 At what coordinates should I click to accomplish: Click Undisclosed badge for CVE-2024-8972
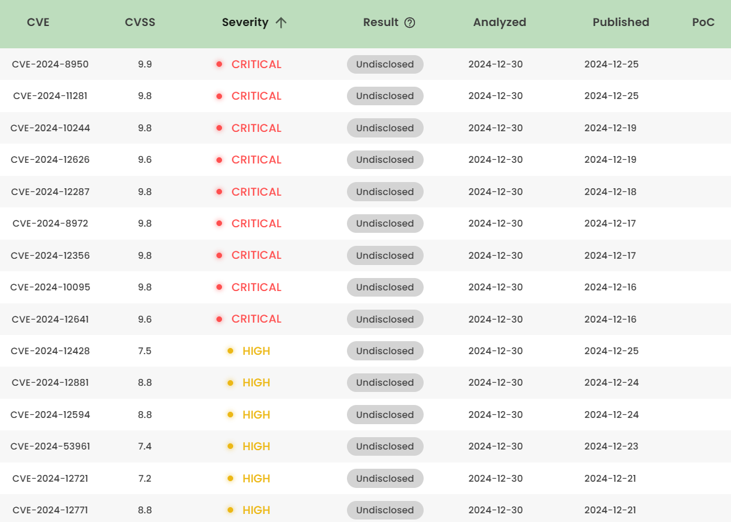coord(385,224)
